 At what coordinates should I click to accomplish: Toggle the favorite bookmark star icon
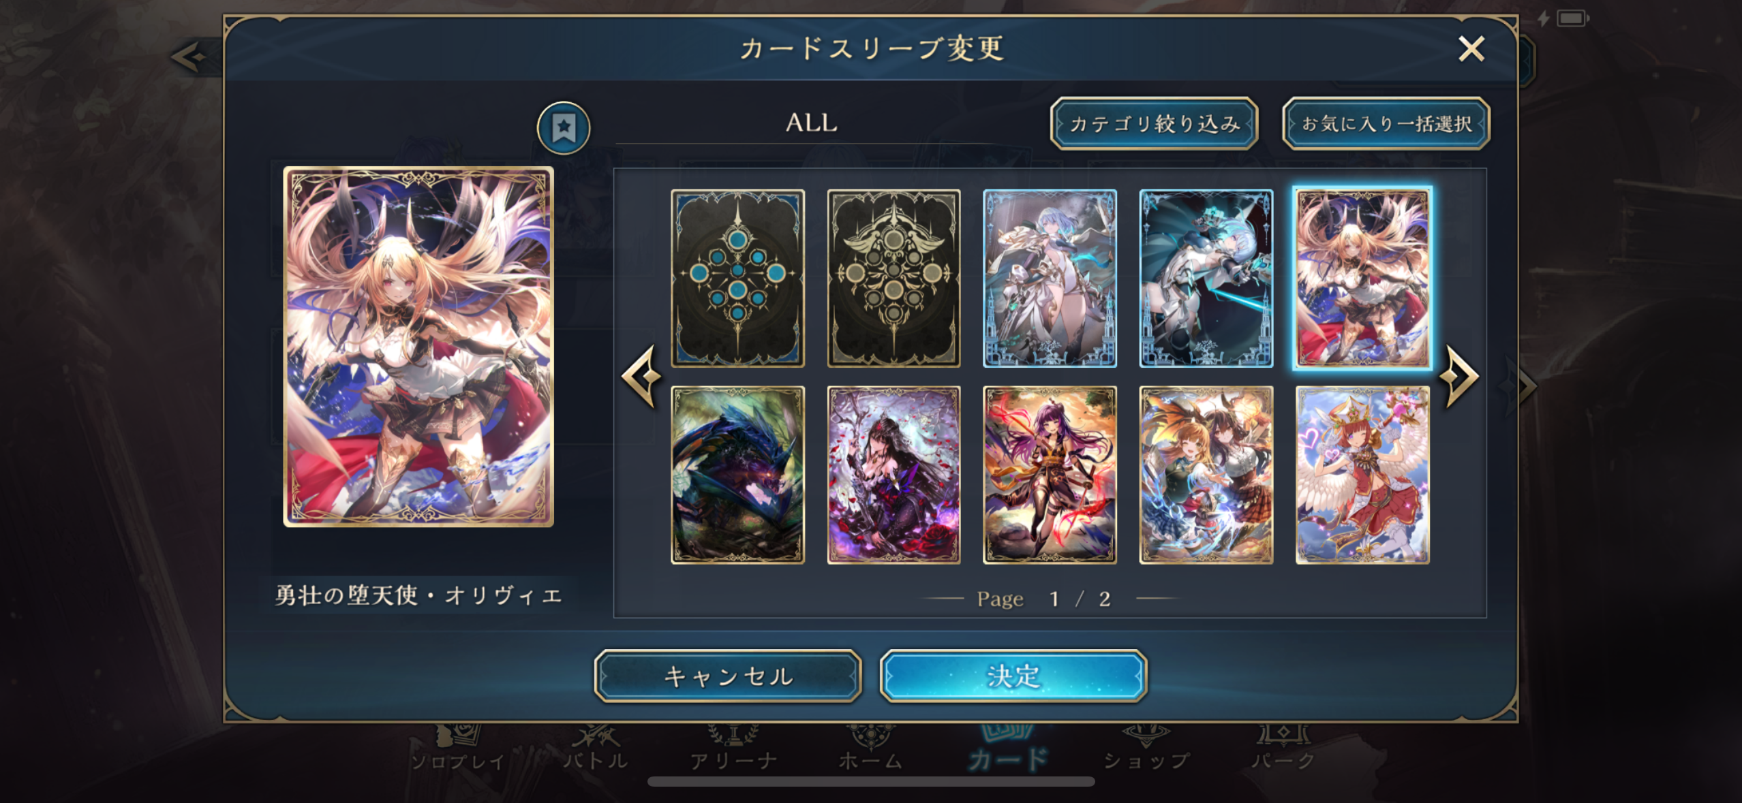pos(563,127)
